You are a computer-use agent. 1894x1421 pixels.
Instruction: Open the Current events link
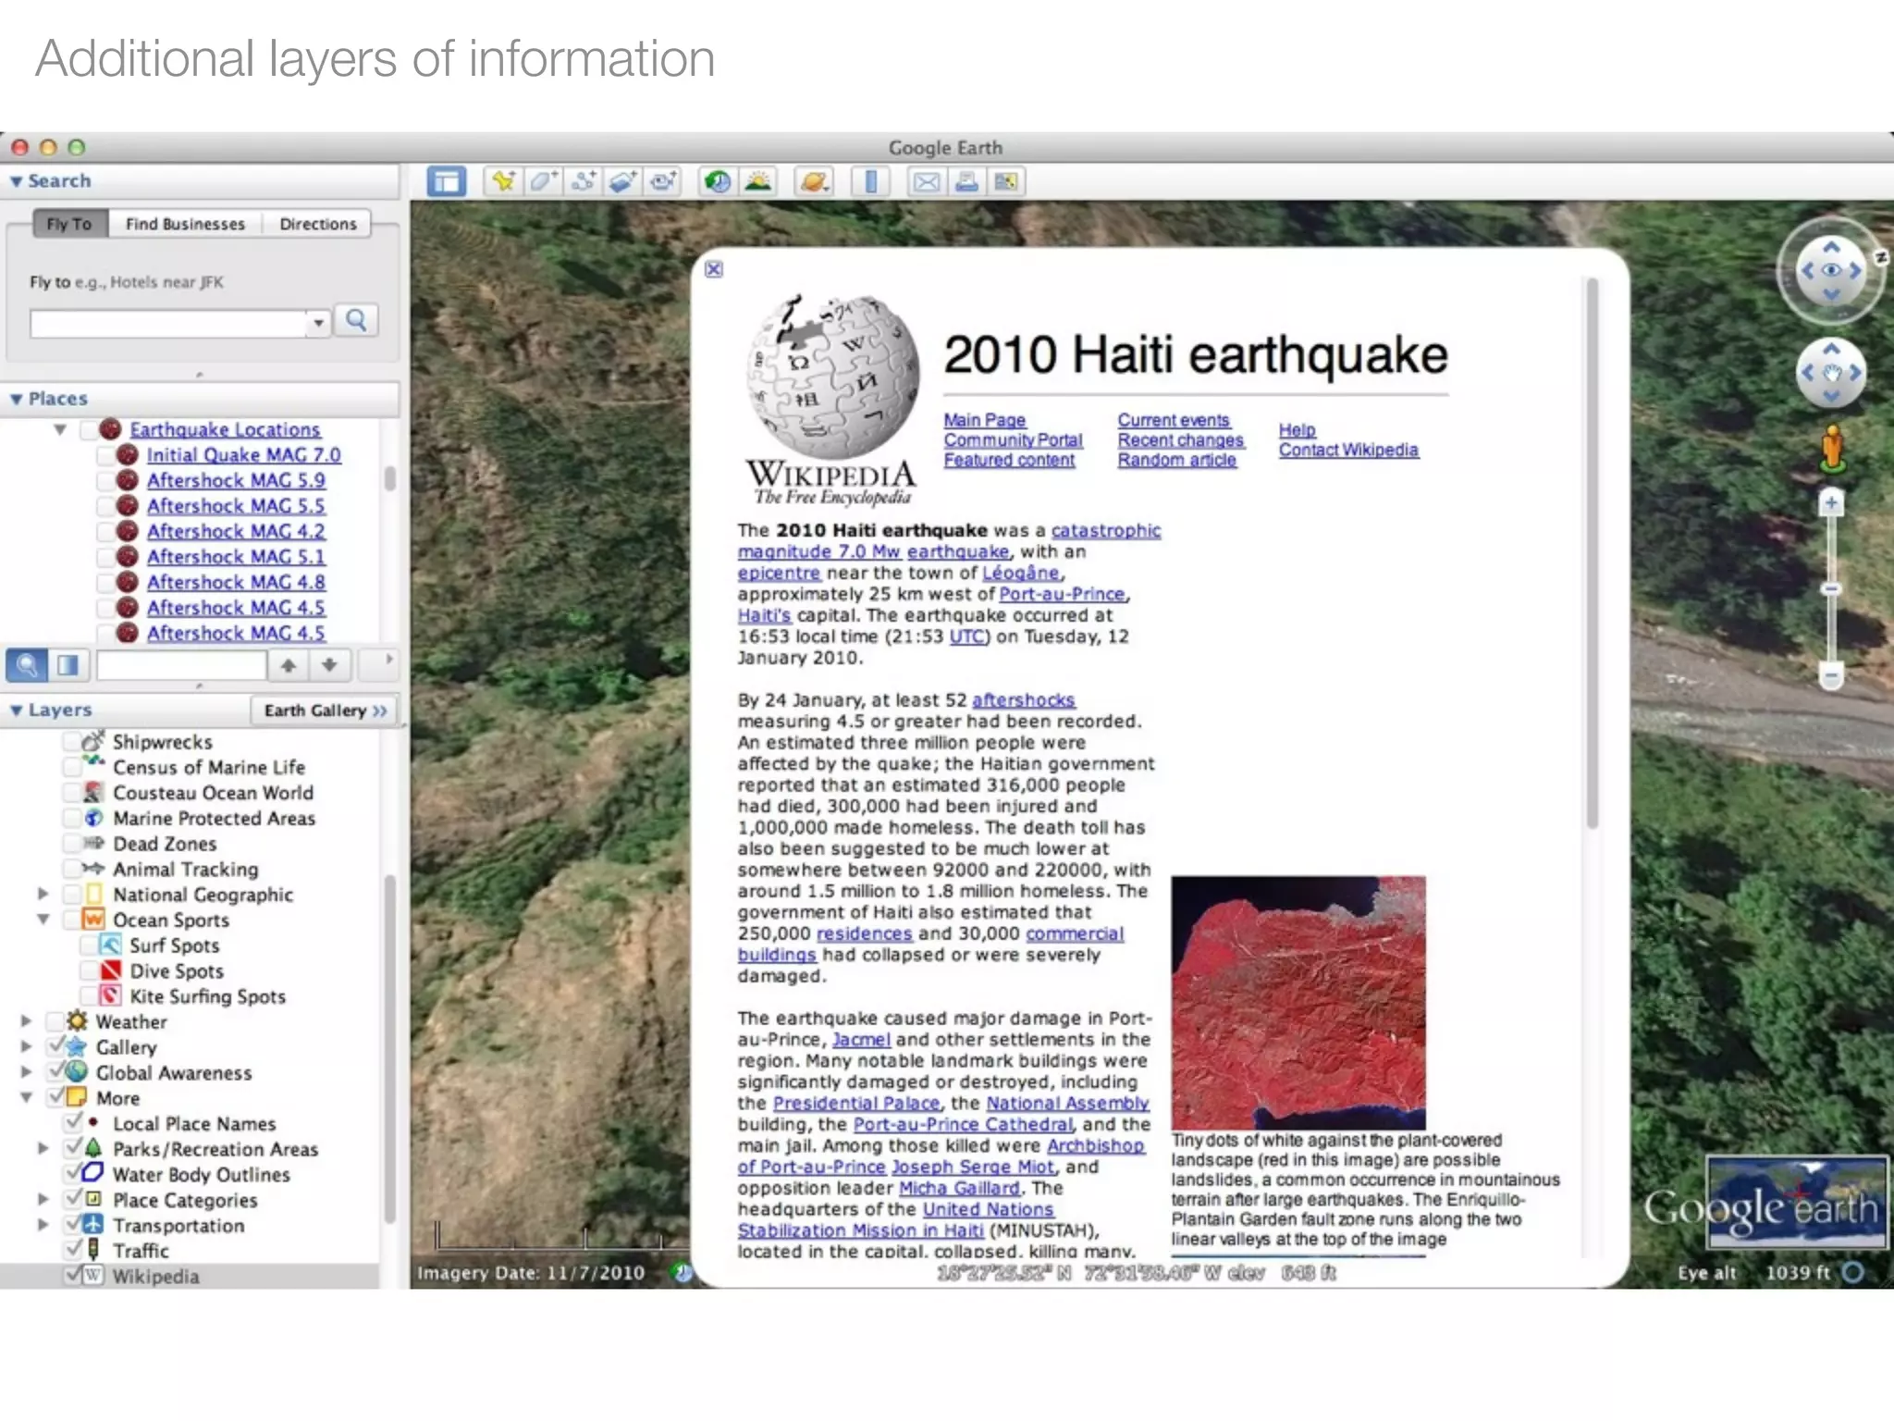coord(1174,421)
